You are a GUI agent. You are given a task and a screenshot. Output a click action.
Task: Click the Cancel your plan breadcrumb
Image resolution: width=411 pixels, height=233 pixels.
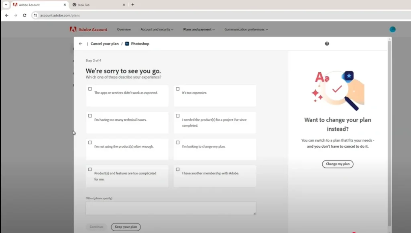click(x=105, y=44)
